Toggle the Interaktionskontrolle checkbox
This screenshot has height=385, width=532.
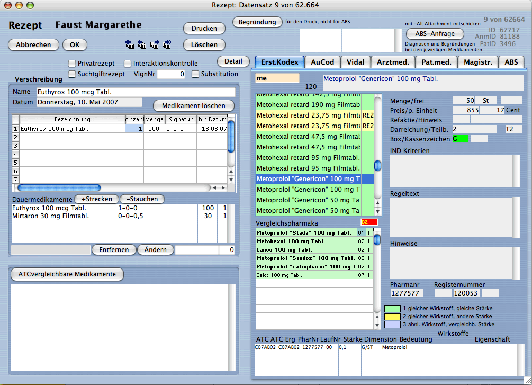(x=128, y=64)
